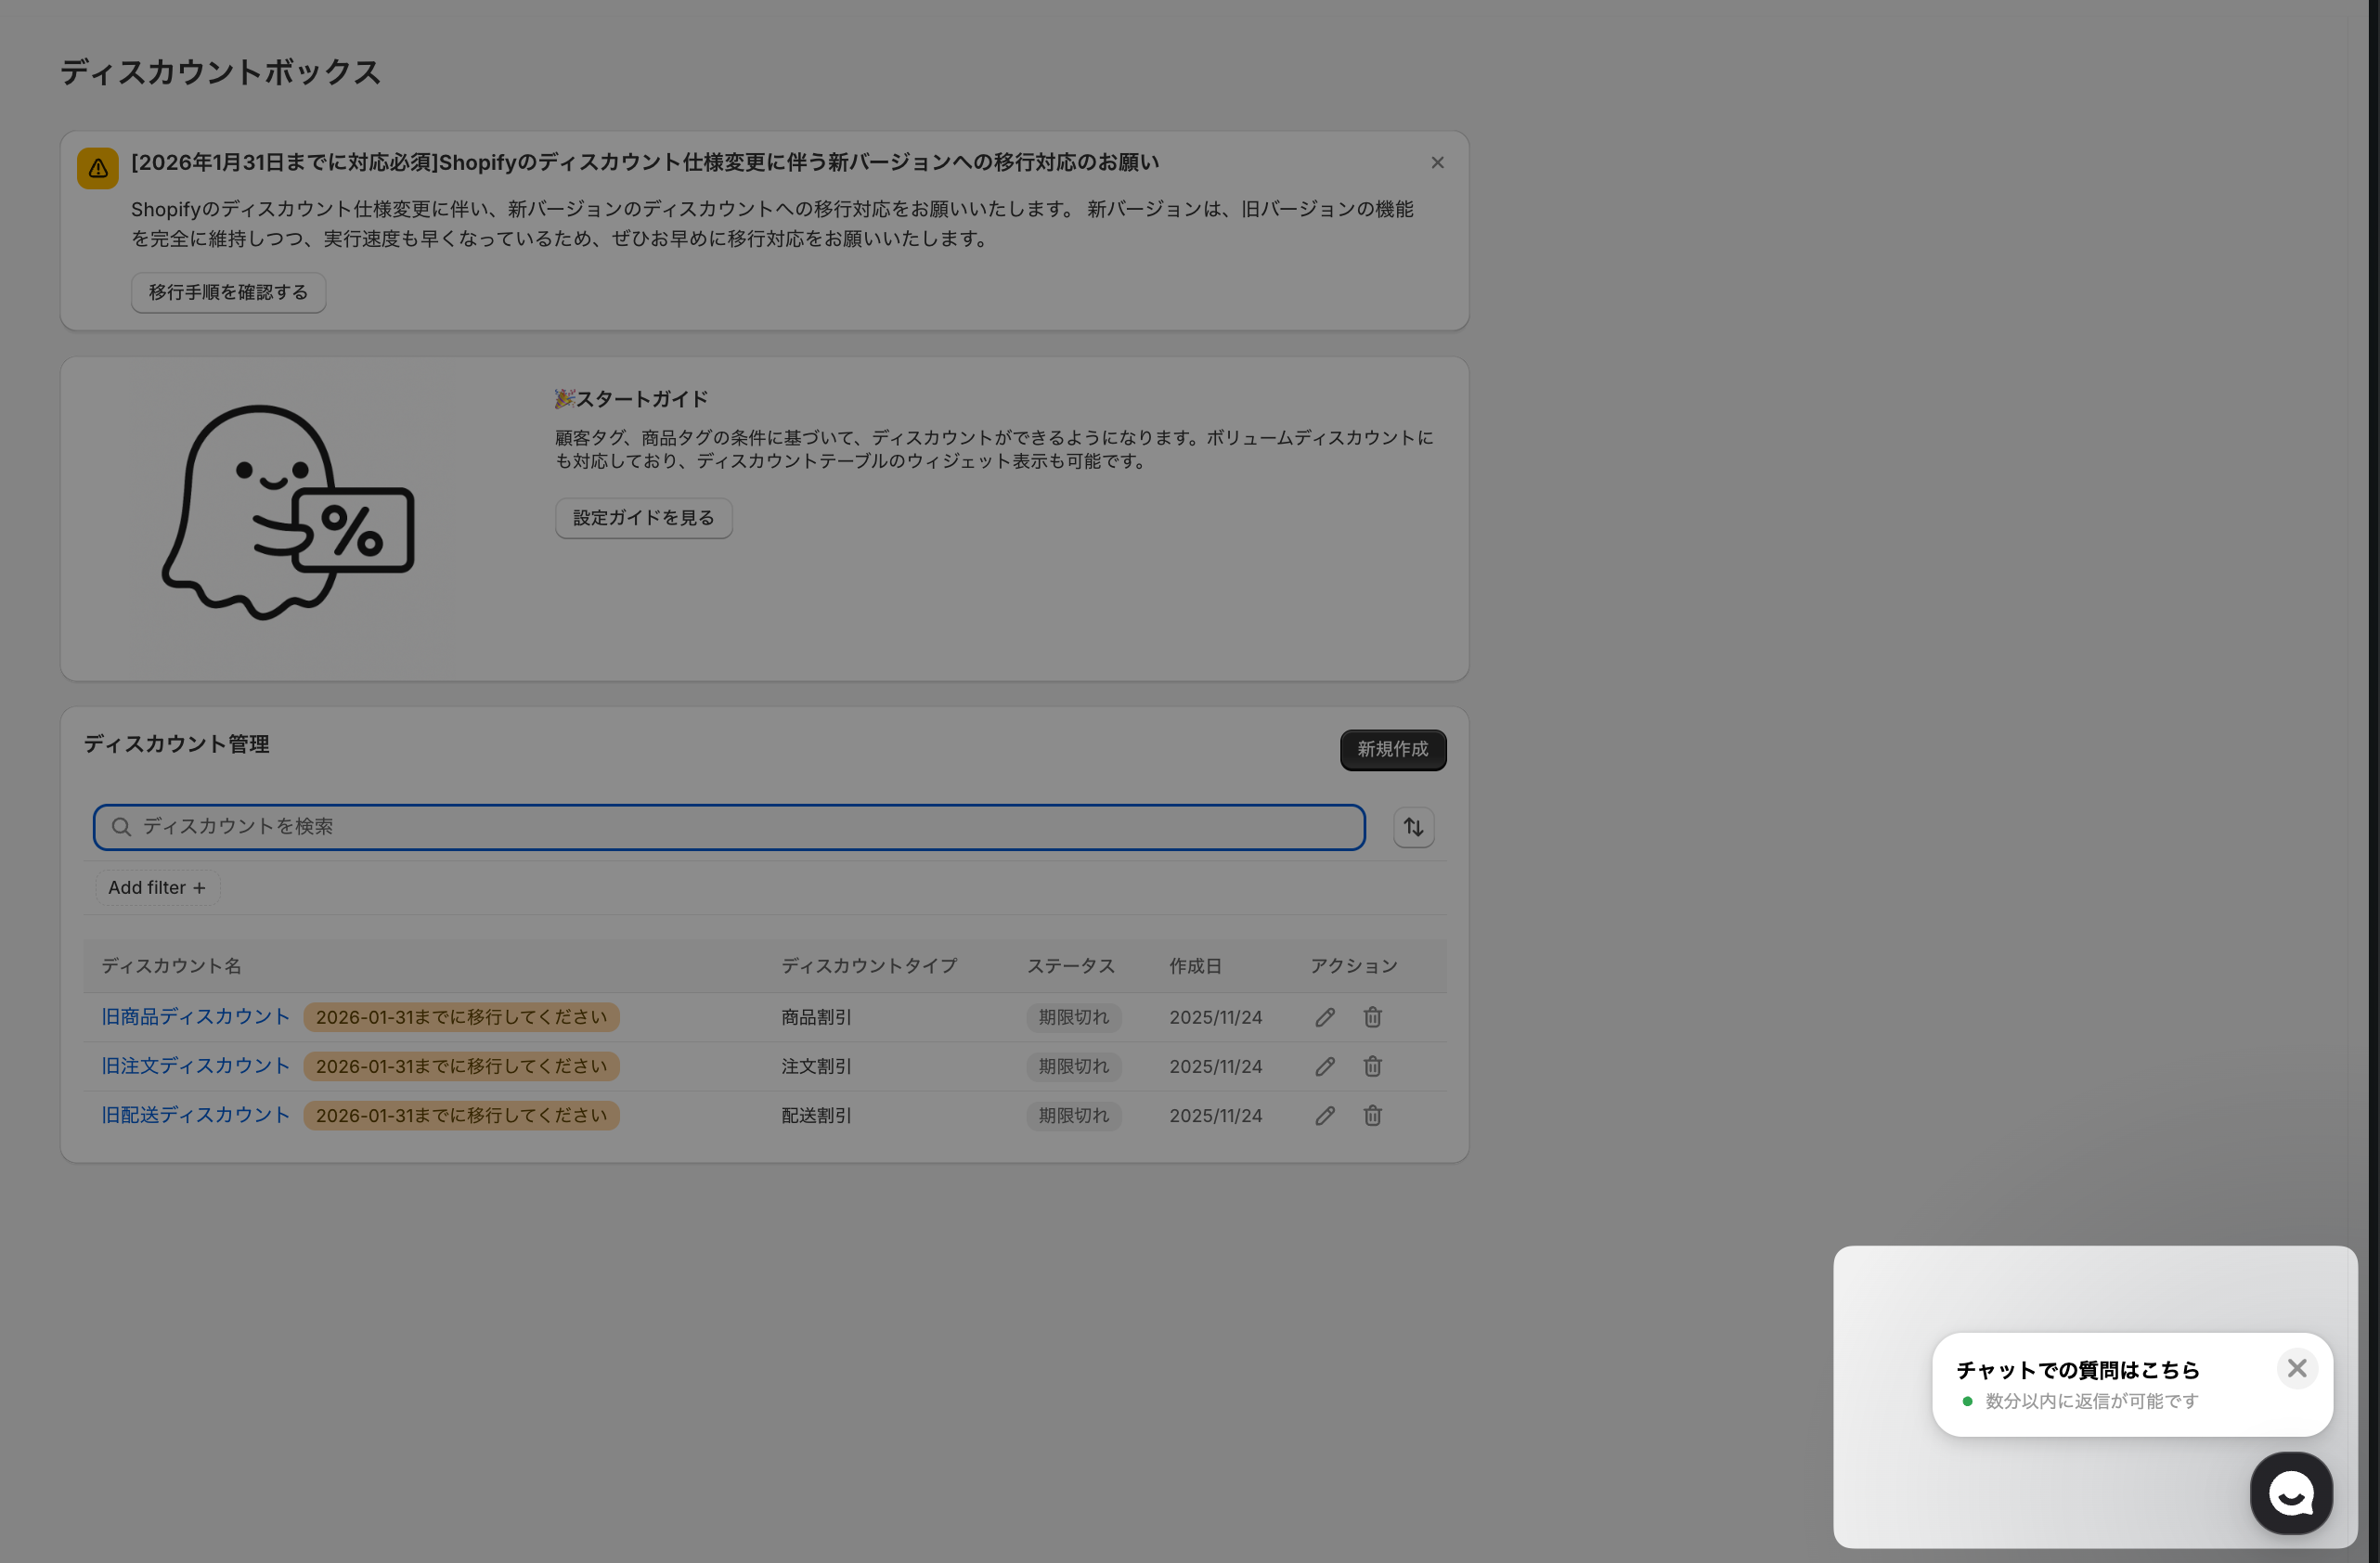The height and width of the screenshot is (1563, 2380).
Task: Edit 旧商品ディスカウント with pencil icon
Action: click(x=1325, y=1017)
